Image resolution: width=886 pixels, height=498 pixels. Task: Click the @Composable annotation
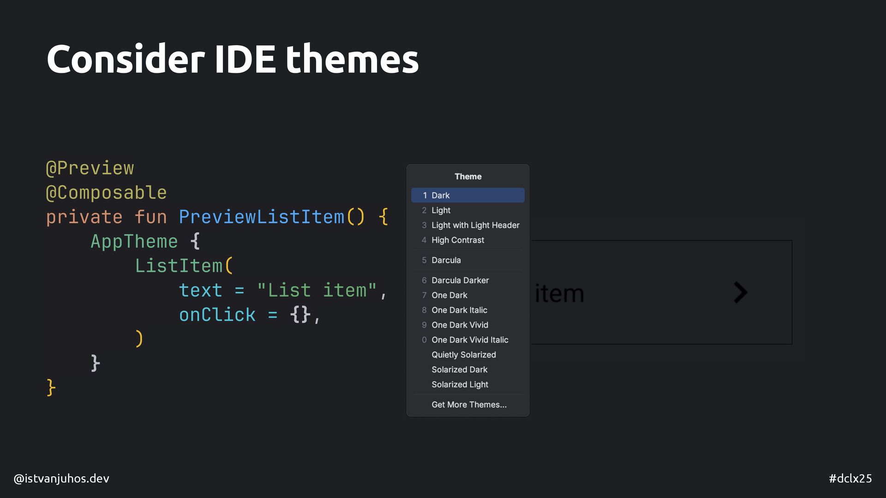106,192
